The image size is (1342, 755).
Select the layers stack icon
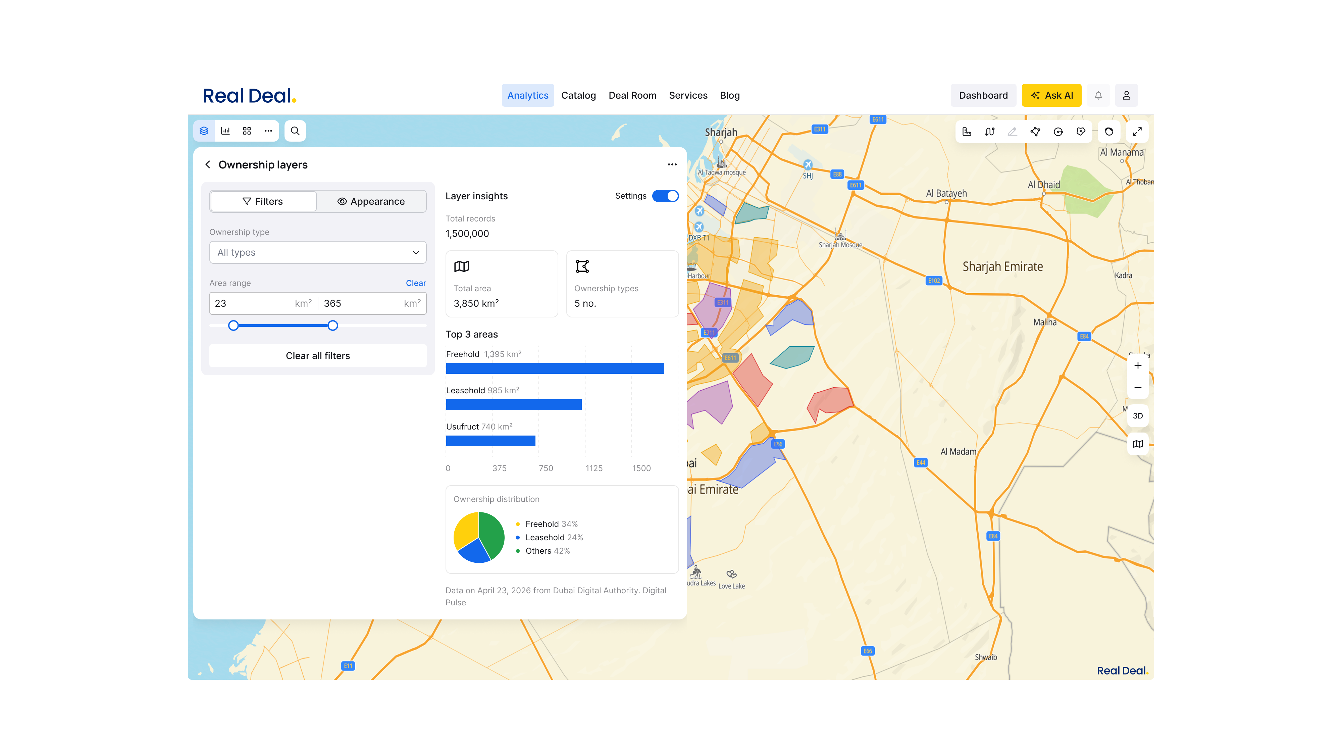point(204,131)
